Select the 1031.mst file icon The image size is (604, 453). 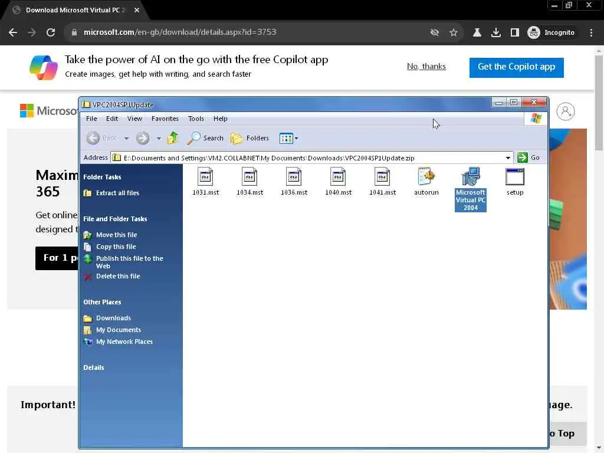coord(205,177)
